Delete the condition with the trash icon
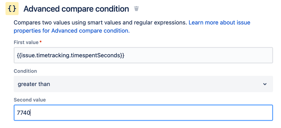The width and height of the screenshot is (281, 128). [136, 9]
